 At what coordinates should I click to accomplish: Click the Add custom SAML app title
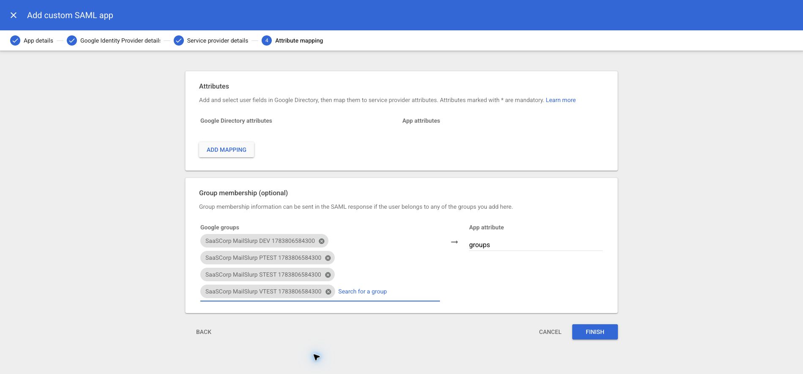70,15
